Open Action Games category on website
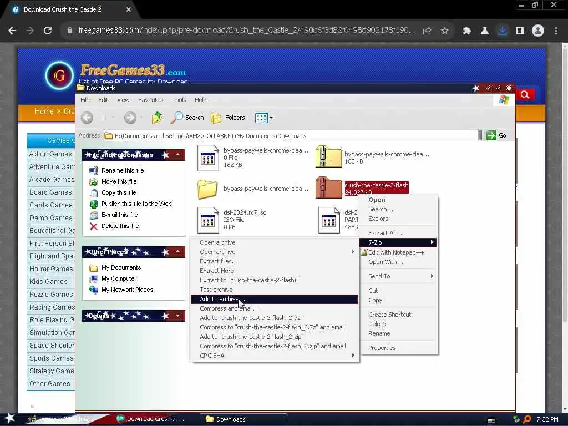 click(x=50, y=154)
